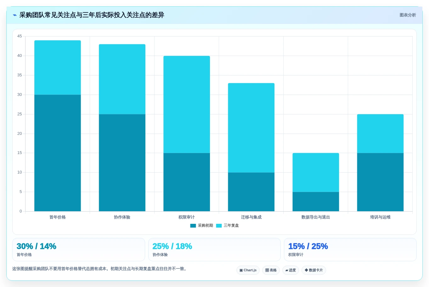
Task: Toggle the 三年复盘 legend item
Action: (228, 226)
